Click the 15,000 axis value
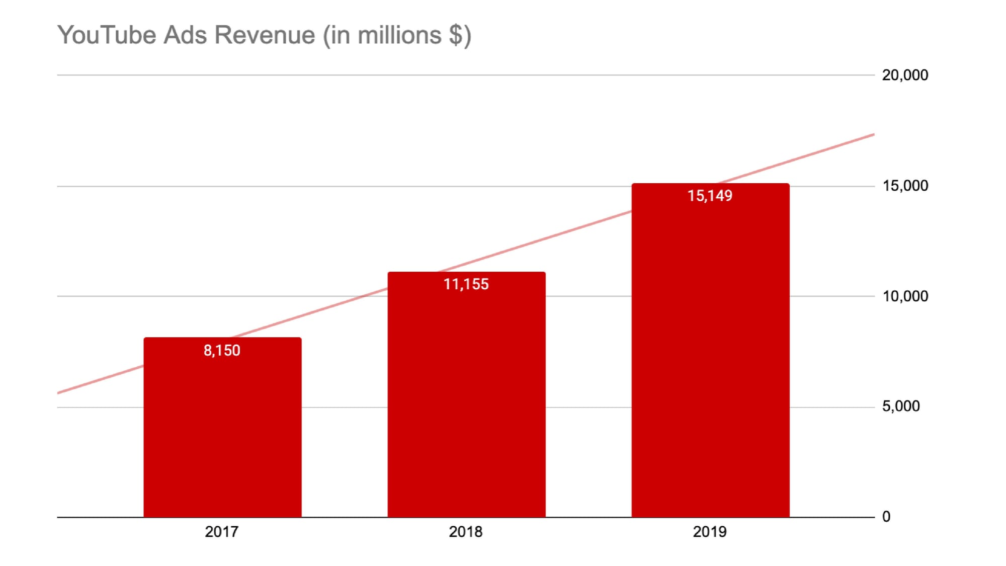This screenshot has width=1006, height=566. (x=905, y=186)
